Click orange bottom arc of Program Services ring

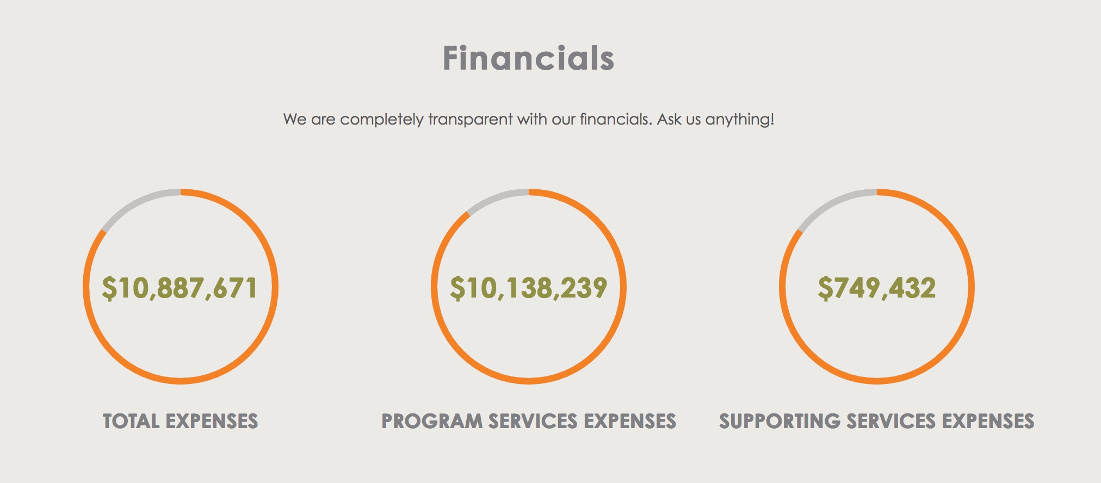tap(529, 381)
